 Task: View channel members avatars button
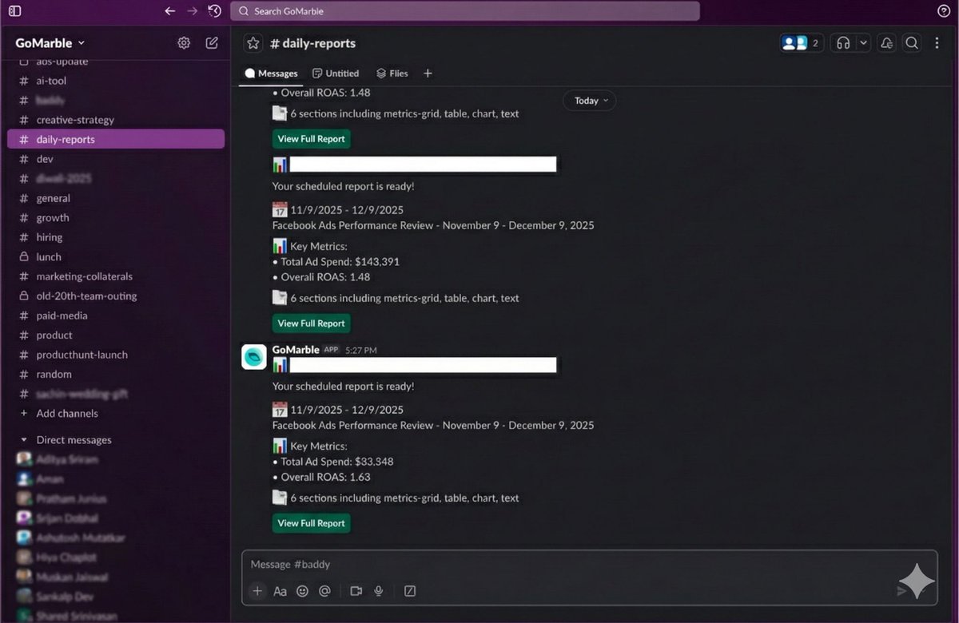pos(802,43)
